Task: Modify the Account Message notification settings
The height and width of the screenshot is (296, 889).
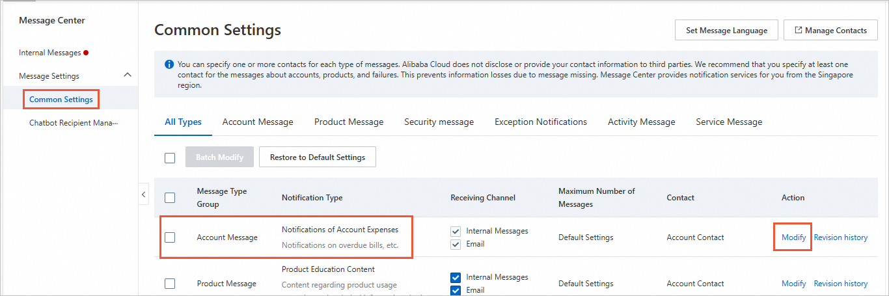Action: tap(793, 237)
